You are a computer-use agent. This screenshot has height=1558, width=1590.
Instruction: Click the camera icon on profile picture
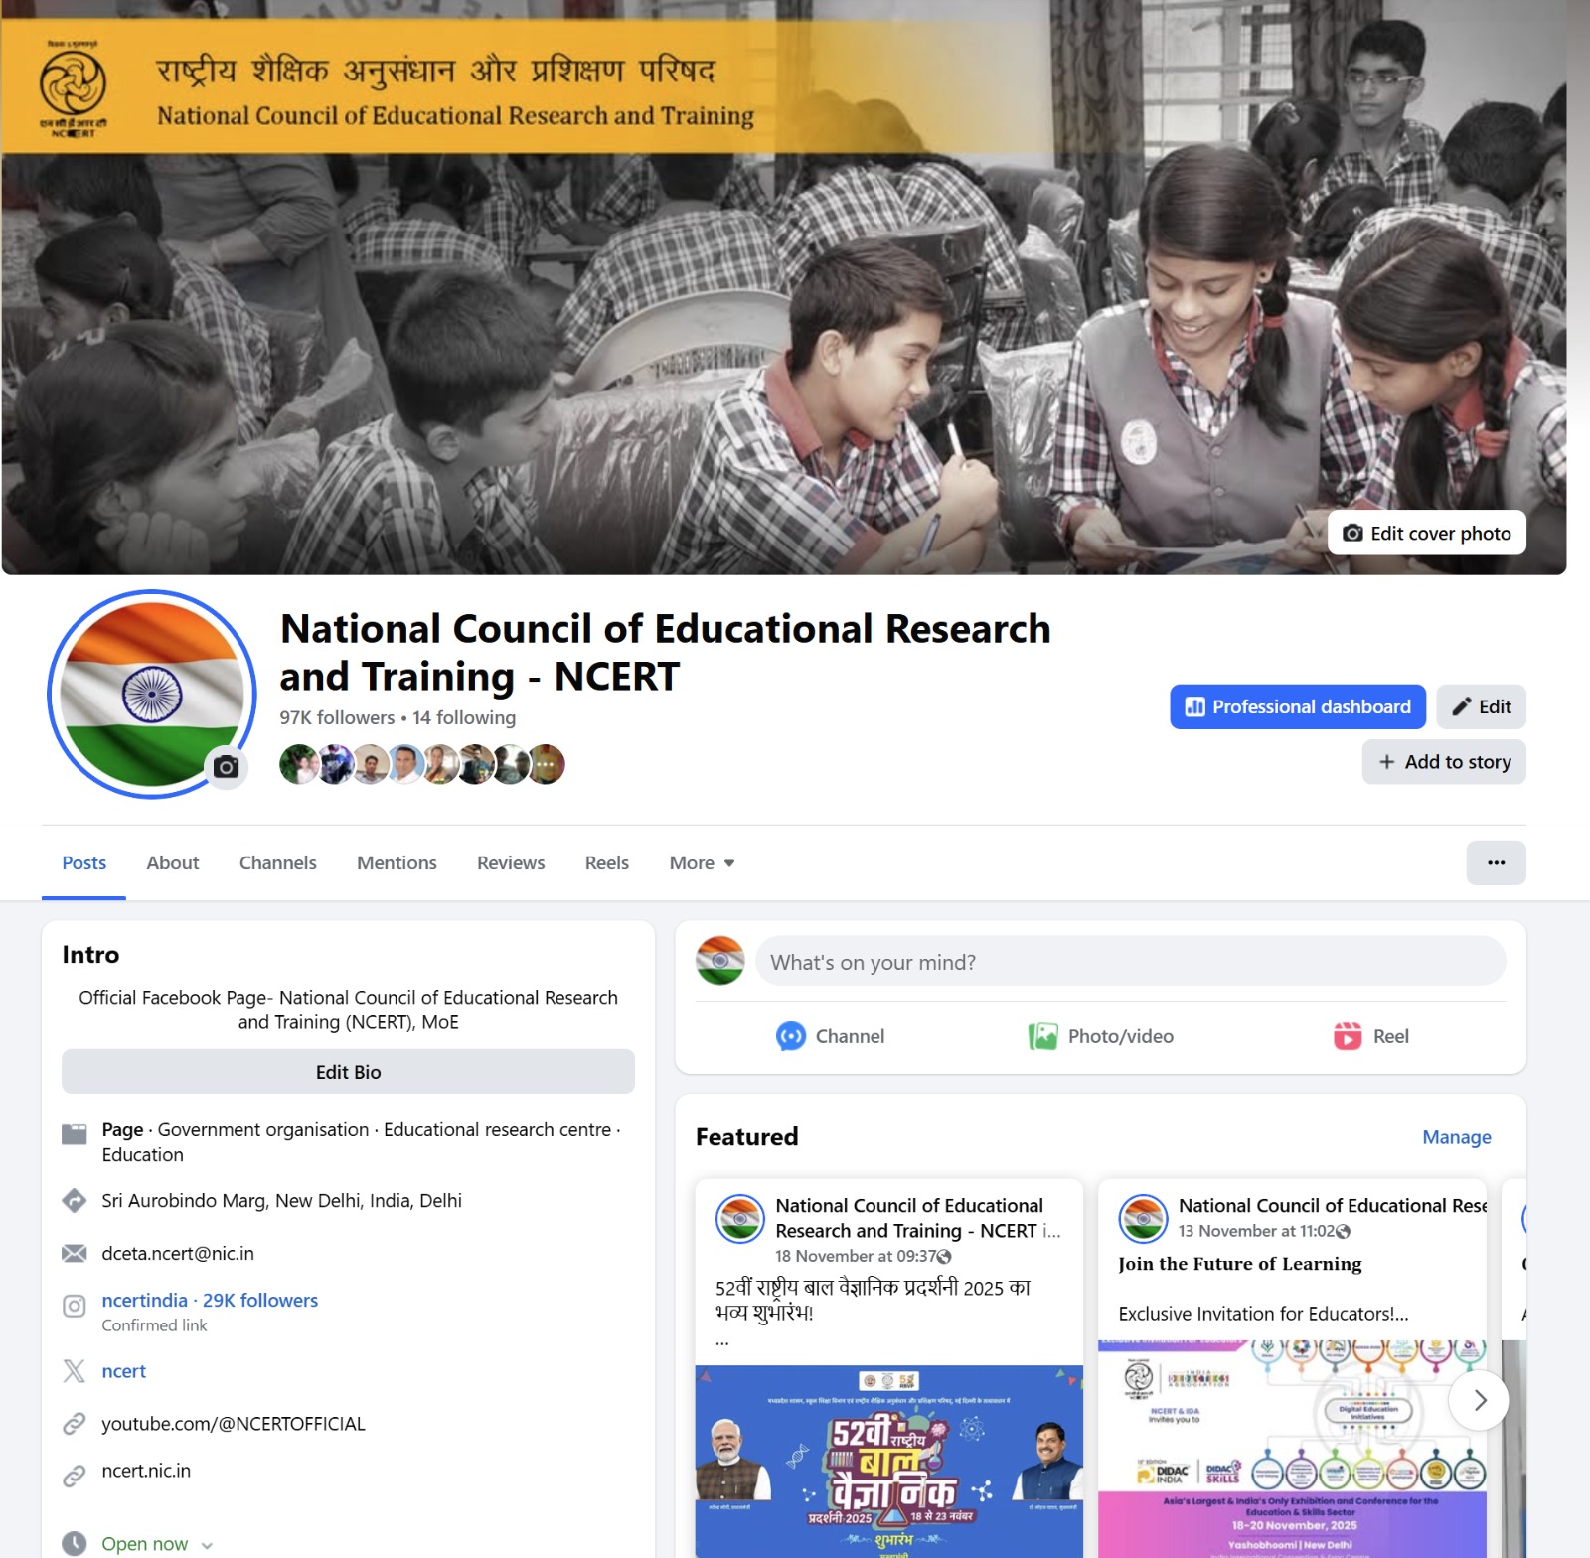(227, 767)
